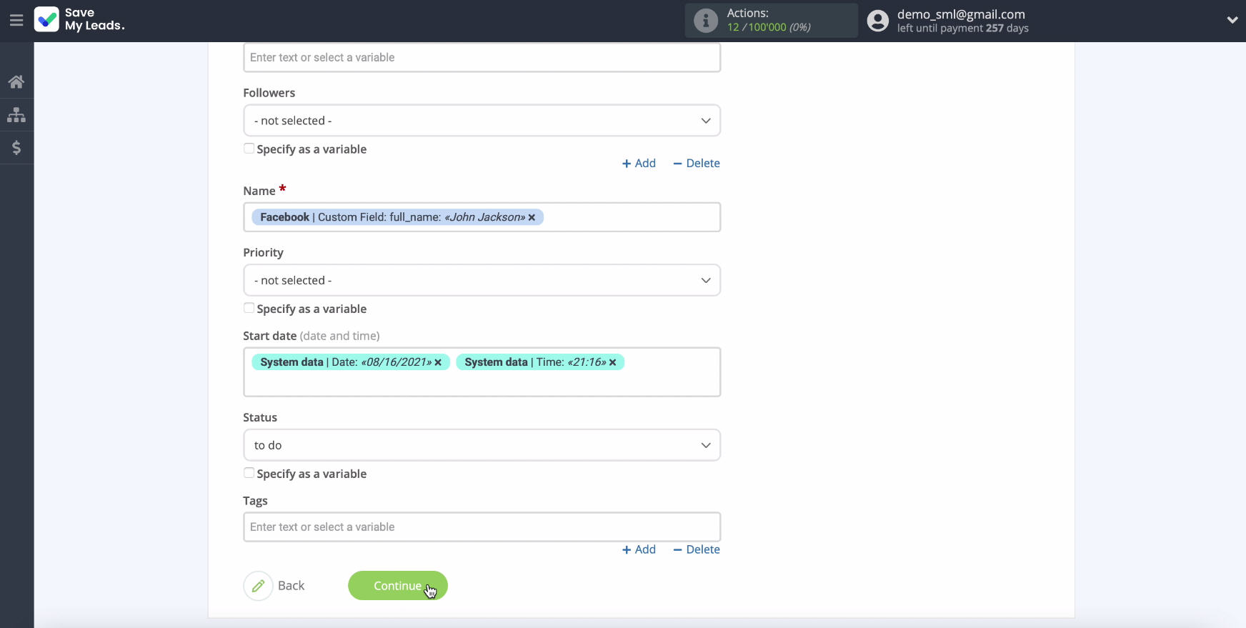Tick Specify as a variable under Status
Screen dimensions: 1246x628
point(249,473)
